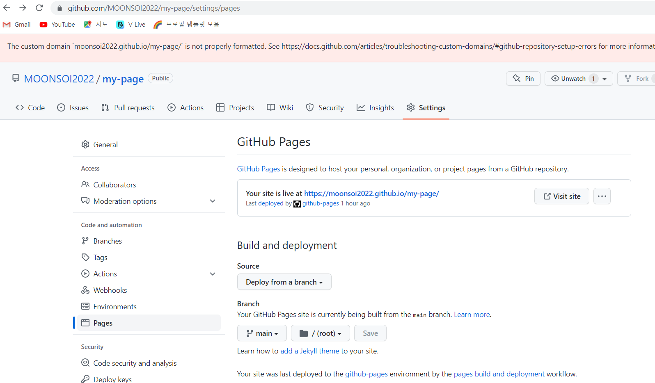Image resolution: width=655 pixels, height=383 pixels.
Task: Click the Actions play icon in sidebar
Action: tap(85, 274)
